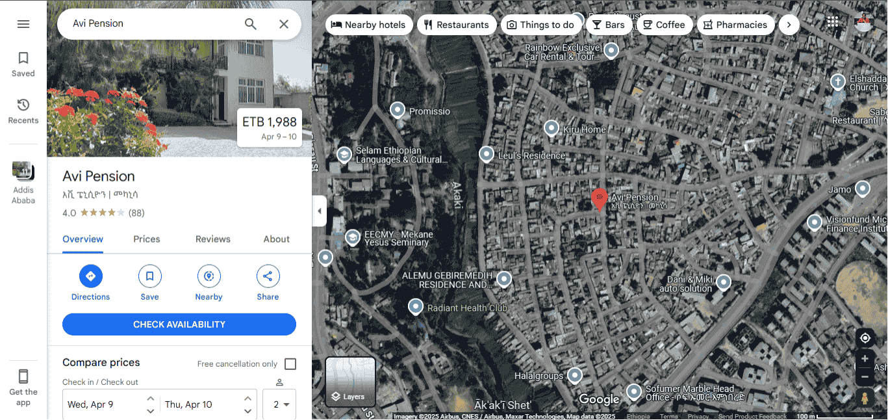Switch to the Prices tab

[147, 239]
